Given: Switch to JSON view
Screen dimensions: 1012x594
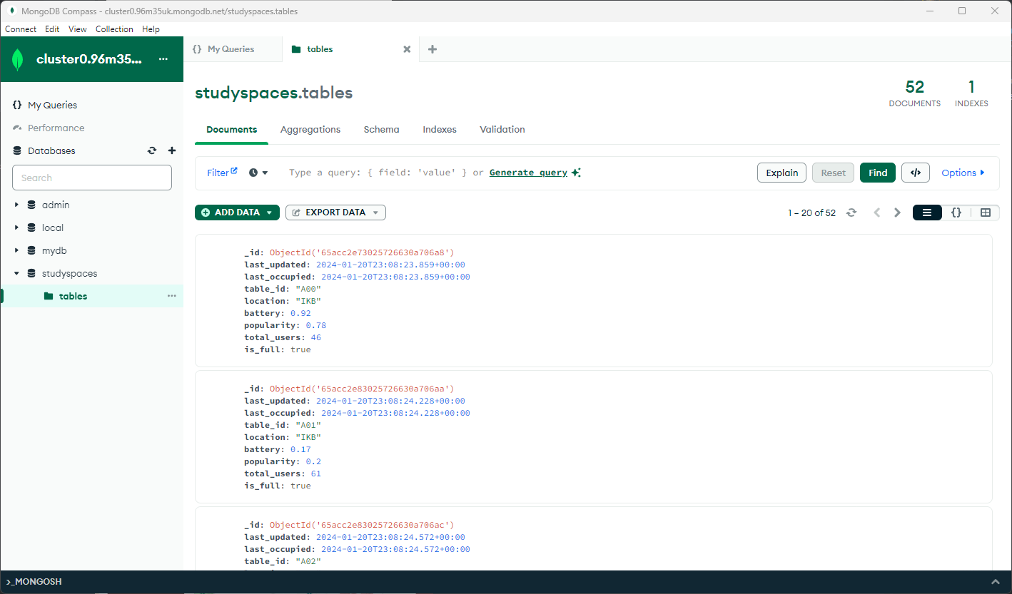Looking at the screenshot, I should tap(956, 212).
